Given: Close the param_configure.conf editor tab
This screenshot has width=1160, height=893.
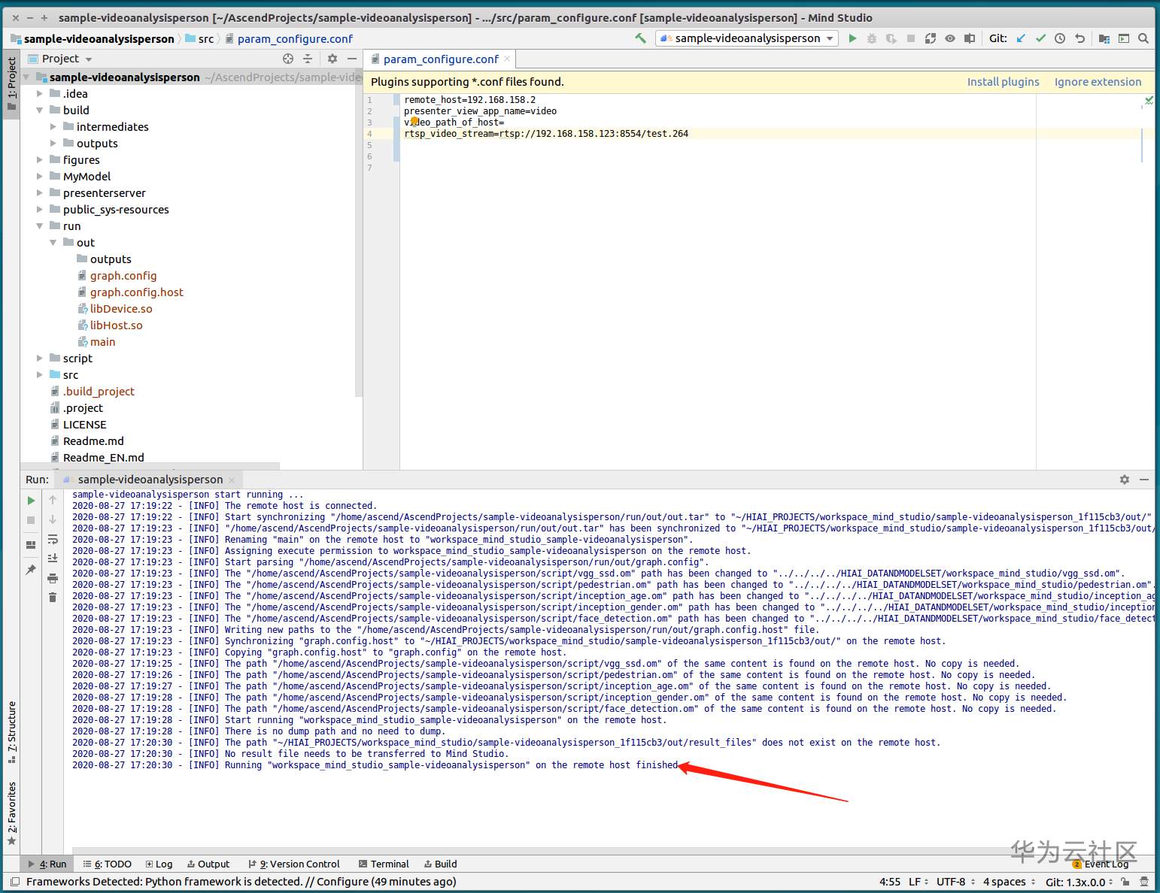Looking at the screenshot, I should (508, 59).
